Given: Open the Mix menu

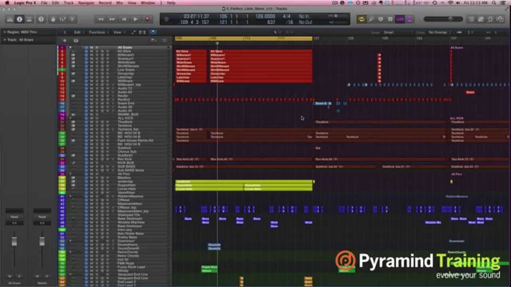Looking at the screenshot, I should pyautogui.click(x=119, y=3).
